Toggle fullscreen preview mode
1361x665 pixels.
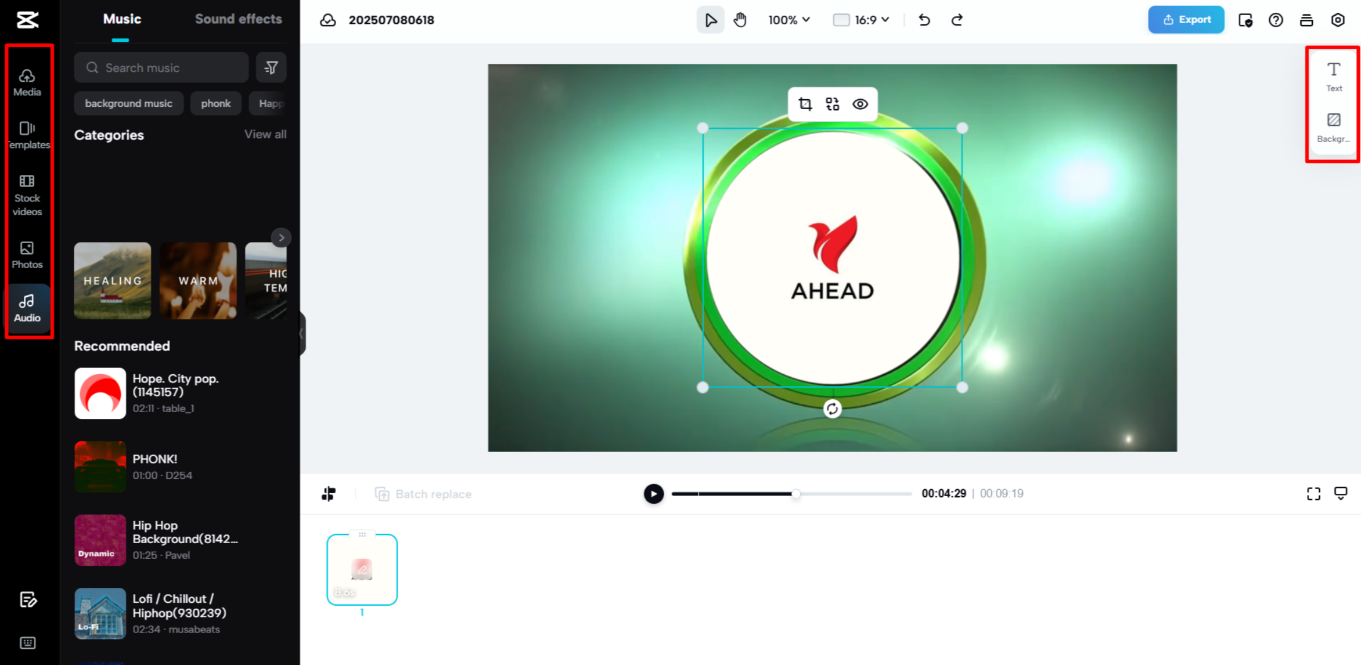(x=1313, y=494)
